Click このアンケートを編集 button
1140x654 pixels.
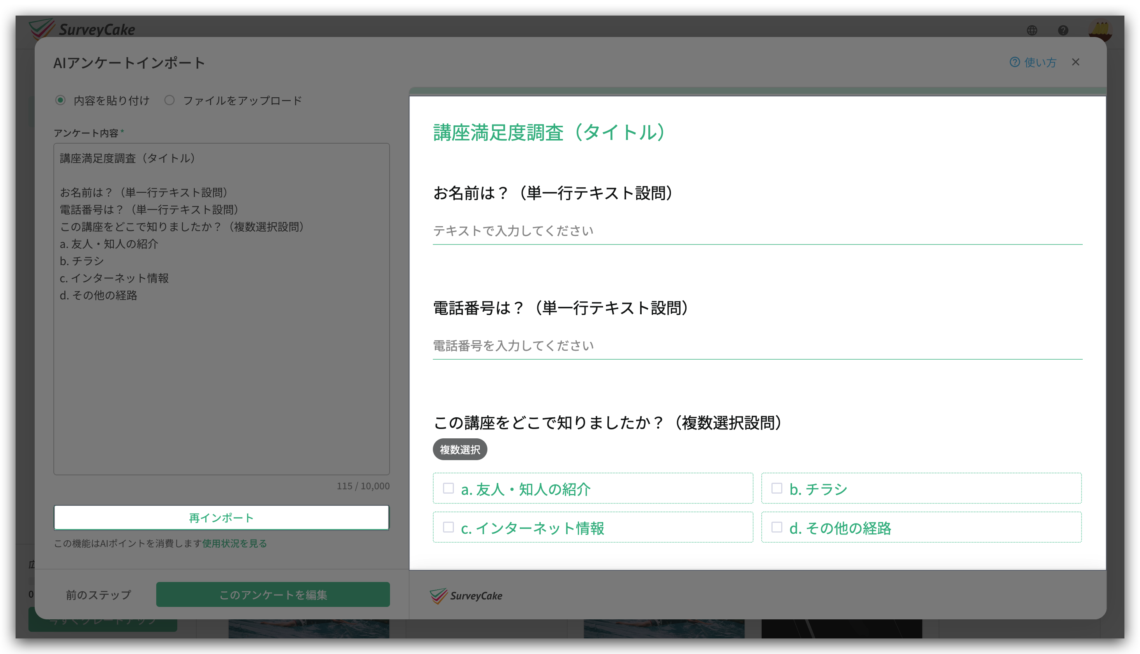click(x=273, y=595)
